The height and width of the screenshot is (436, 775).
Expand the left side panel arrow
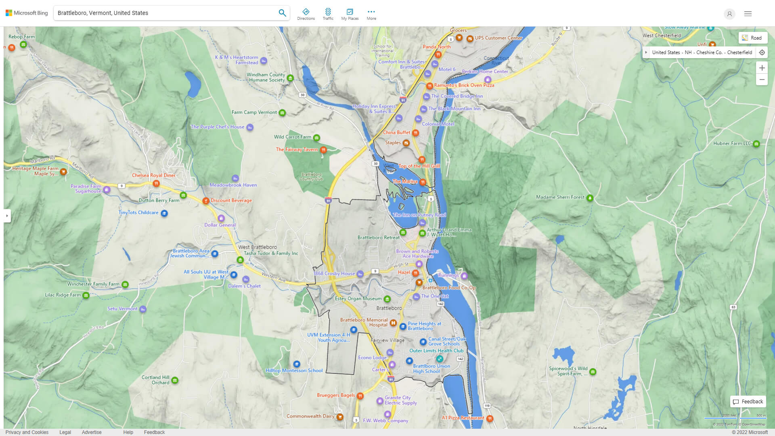[7, 215]
